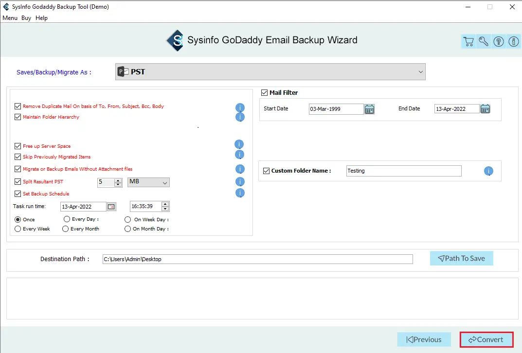Open the info about icon in header
Viewport: 522px width, 353px height.
pos(514,42)
